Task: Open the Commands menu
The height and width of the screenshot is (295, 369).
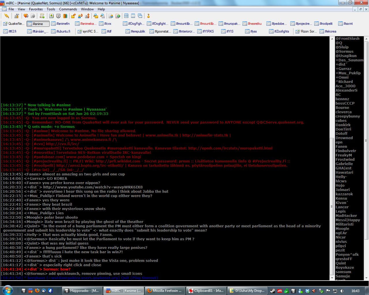Action: pyautogui.click(x=68, y=9)
